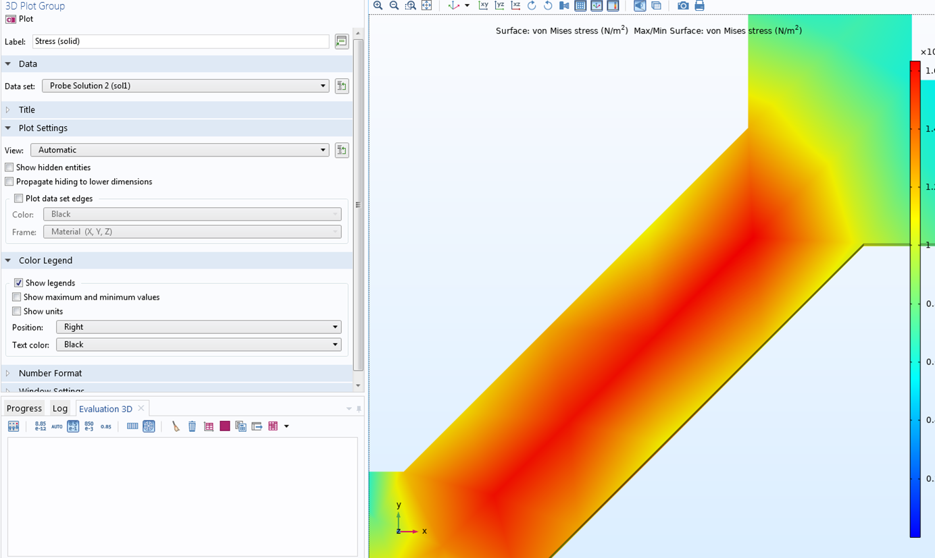The image size is (935, 558).
Task: Open the legend Position dropdown
Action: coord(198,327)
